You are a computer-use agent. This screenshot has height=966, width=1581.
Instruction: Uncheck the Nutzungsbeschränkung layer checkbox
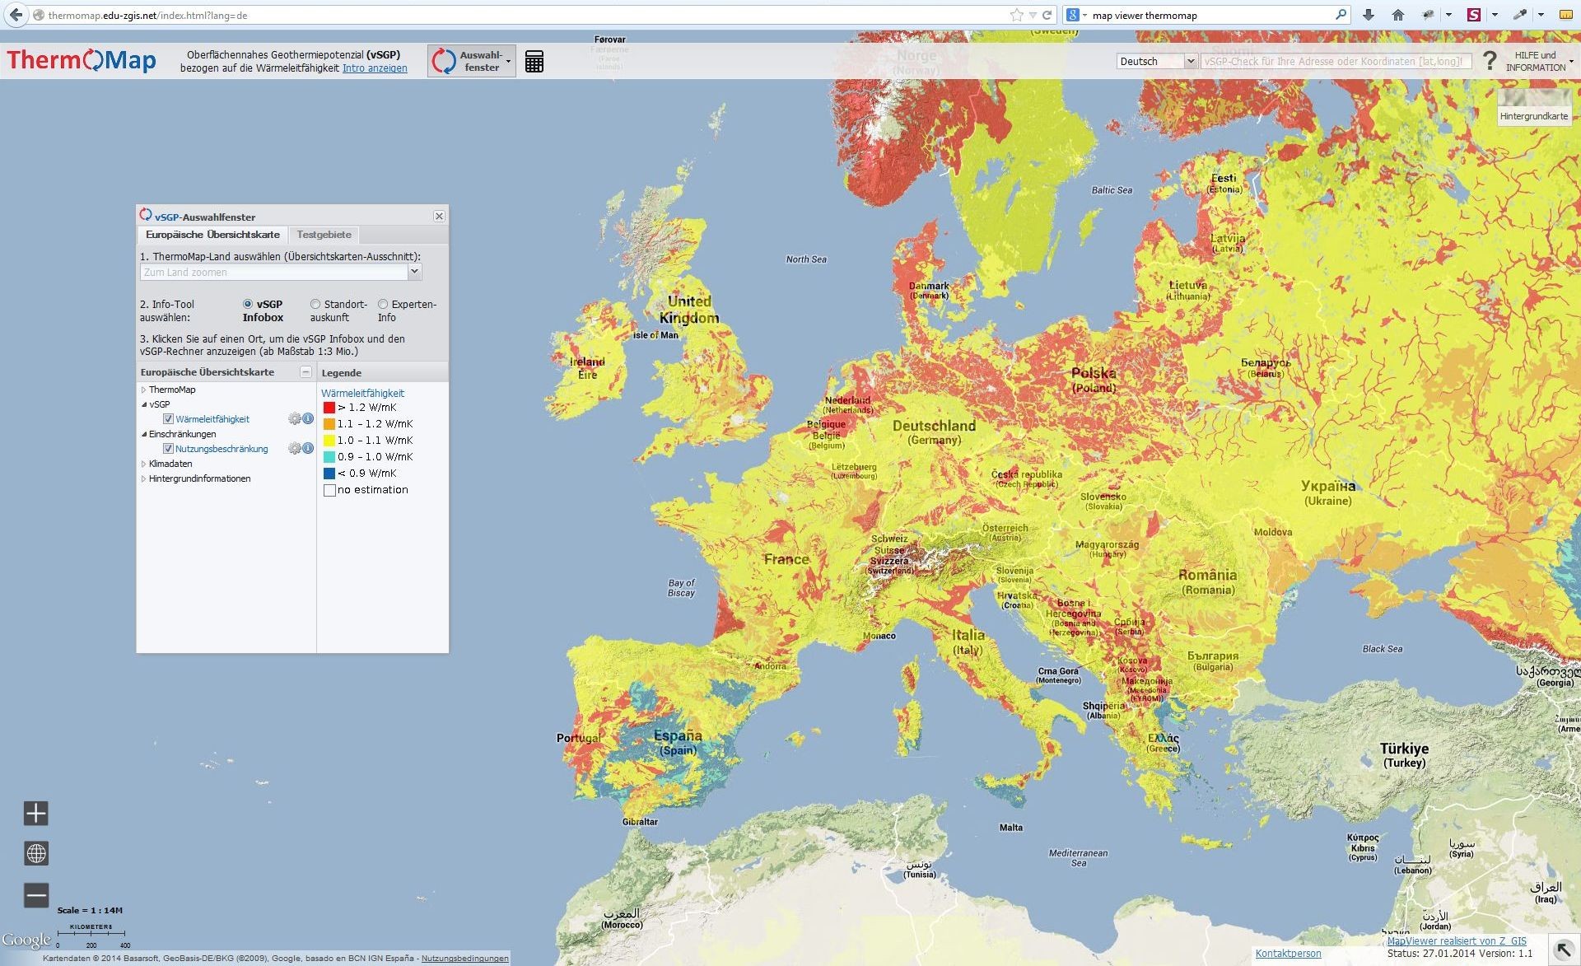point(168,449)
